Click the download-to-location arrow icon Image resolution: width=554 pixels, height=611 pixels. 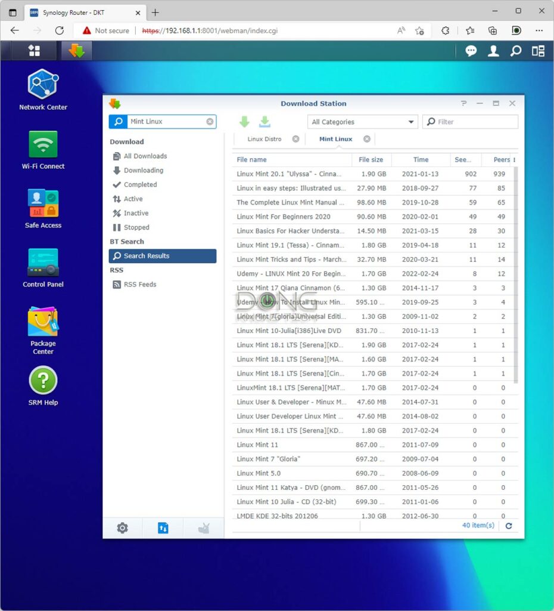(264, 122)
